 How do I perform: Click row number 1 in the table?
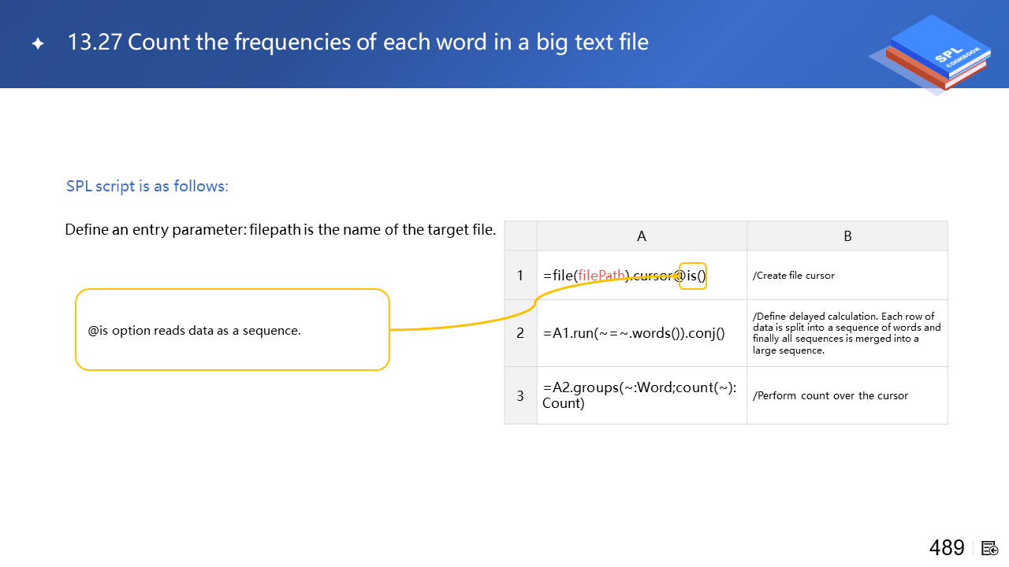[520, 276]
